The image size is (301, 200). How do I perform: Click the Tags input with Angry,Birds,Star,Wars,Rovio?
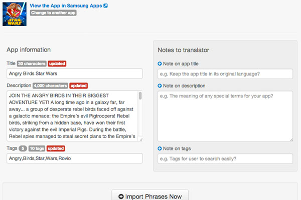pyautogui.click(x=75, y=158)
